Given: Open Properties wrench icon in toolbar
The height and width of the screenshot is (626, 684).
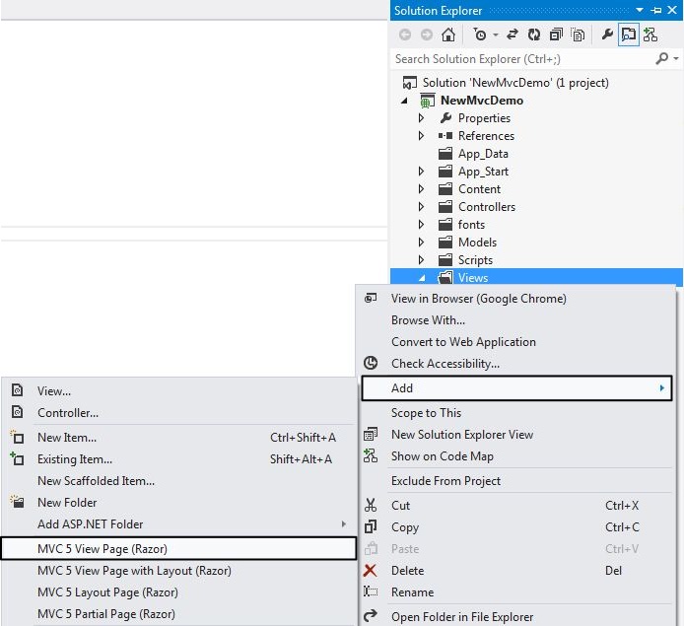Looking at the screenshot, I should 607,35.
